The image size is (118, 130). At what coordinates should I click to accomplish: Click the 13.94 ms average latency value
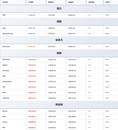click(32, 15)
